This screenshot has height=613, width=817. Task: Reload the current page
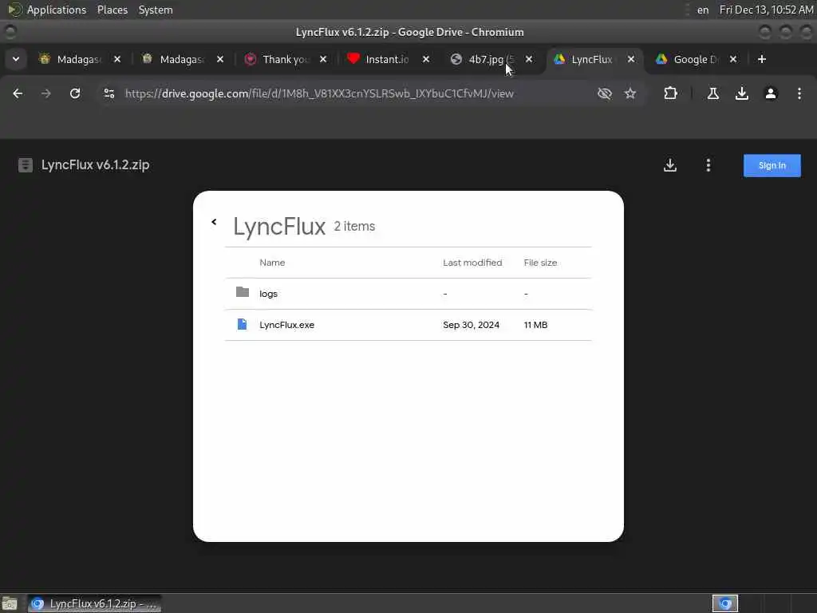[x=75, y=93]
